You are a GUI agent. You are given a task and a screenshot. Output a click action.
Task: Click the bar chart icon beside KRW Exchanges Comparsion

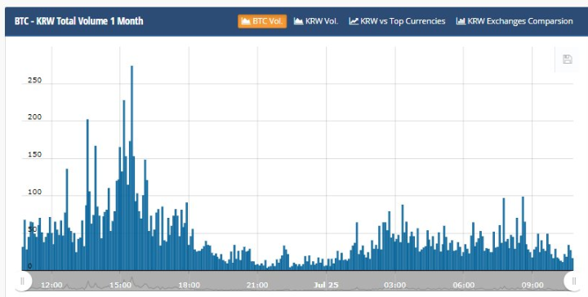[461, 21]
